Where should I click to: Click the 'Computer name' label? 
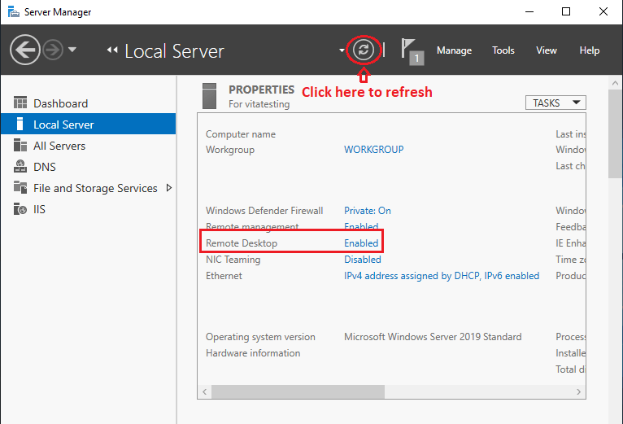(x=241, y=134)
